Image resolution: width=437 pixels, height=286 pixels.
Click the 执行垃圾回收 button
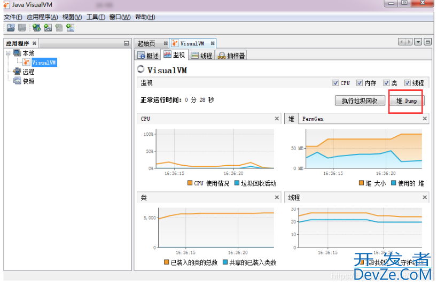click(360, 101)
